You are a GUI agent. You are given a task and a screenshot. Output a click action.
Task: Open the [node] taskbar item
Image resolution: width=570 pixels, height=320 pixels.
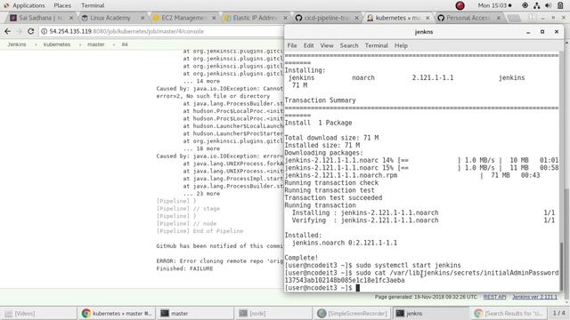(x=273, y=314)
